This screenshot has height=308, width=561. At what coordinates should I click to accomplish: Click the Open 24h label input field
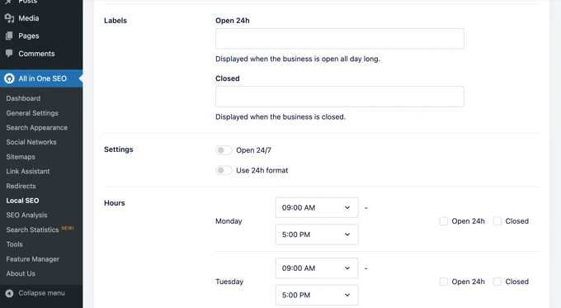340,39
